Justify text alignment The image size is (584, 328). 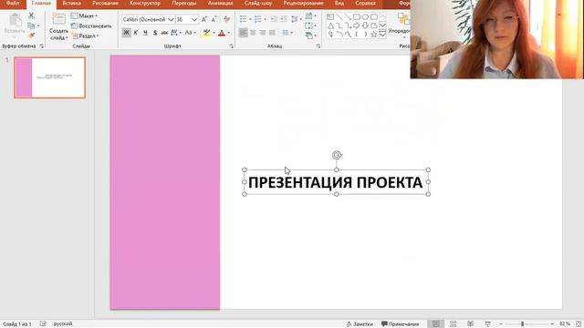272,33
